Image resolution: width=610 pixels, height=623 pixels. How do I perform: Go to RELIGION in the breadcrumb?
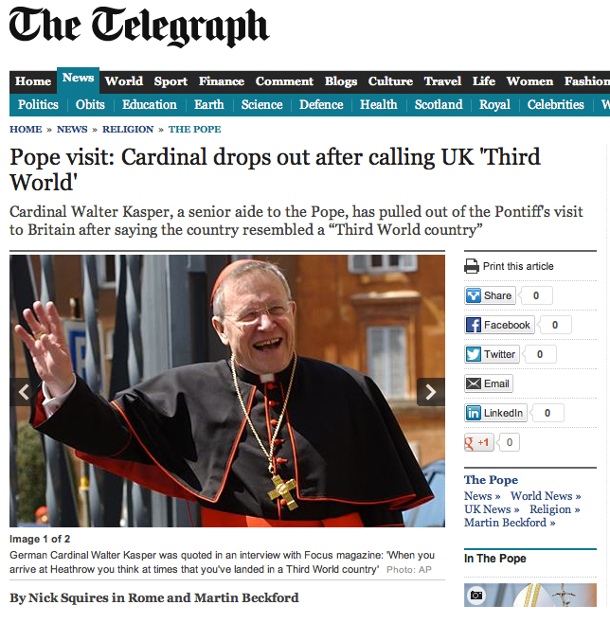[x=128, y=130]
